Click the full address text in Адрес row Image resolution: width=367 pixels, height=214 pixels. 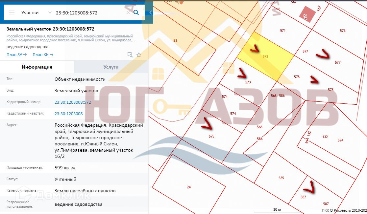[x=99, y=140]
